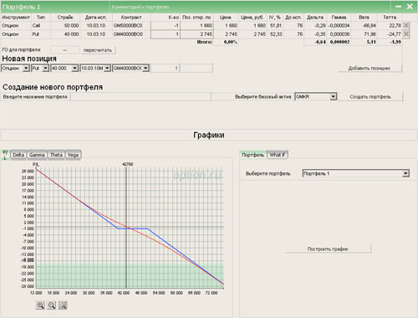
Task: Click the total vega value 5,11
Action: tap(371, 42)
